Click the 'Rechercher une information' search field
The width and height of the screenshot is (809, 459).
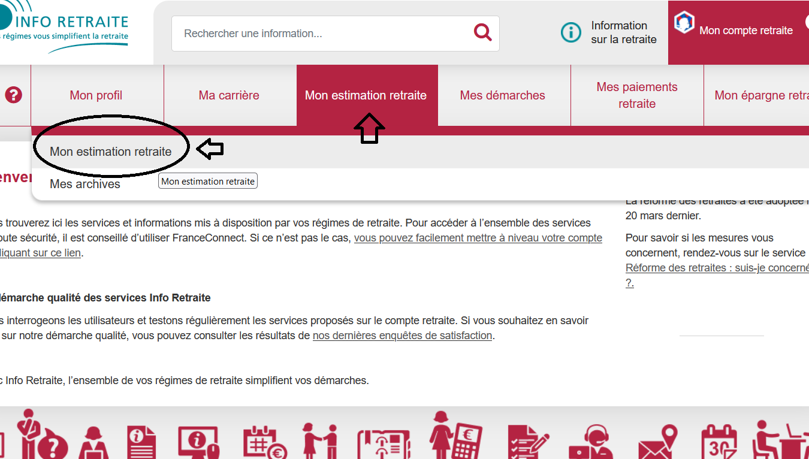click(324, 34)
